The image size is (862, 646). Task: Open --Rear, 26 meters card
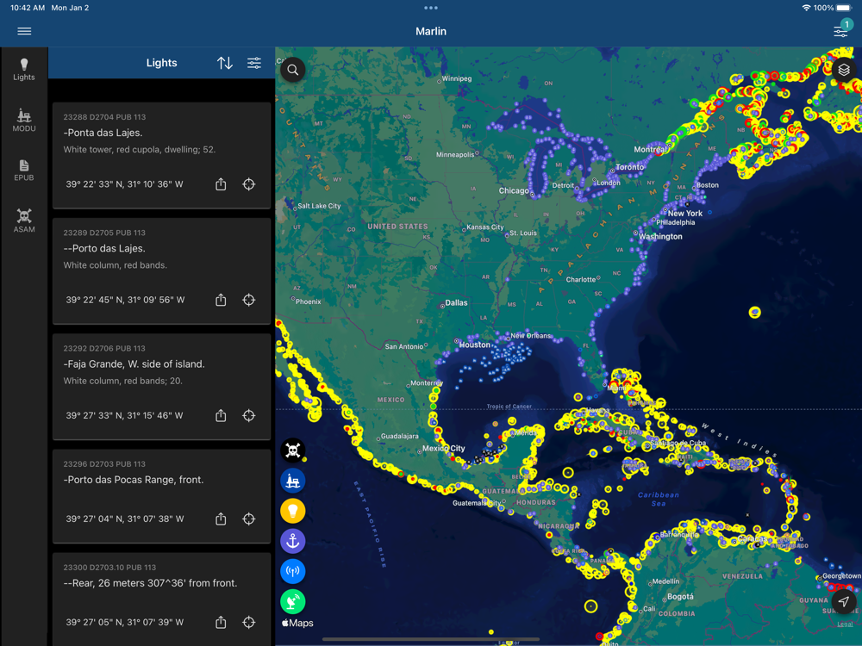coord(162,599)
